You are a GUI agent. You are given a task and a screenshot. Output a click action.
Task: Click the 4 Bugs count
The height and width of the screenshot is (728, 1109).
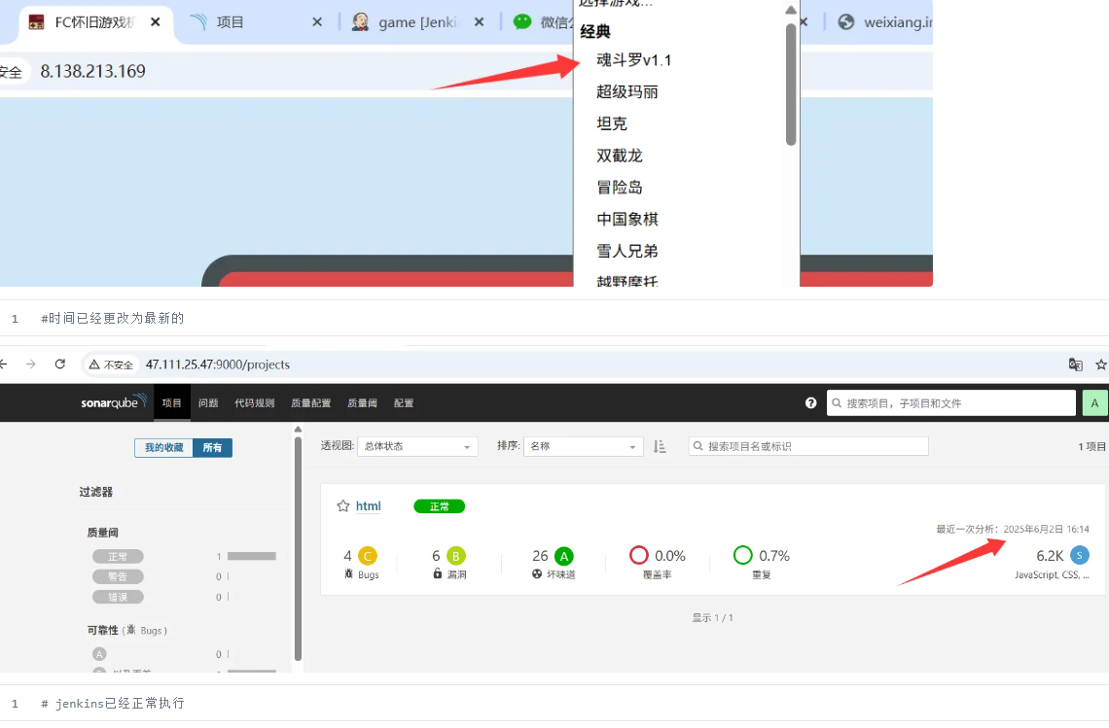[347, 556]
